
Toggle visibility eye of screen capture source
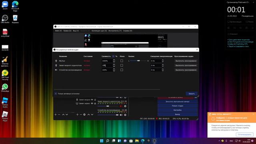point(92,103)
